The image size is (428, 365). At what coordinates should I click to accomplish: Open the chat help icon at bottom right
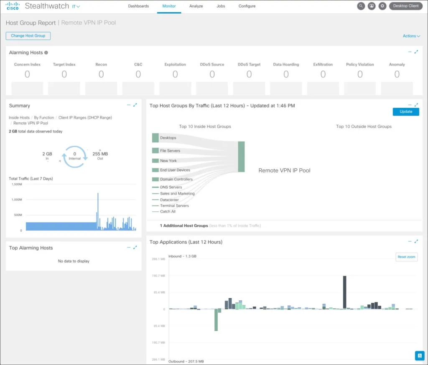(x=420, y=355)
